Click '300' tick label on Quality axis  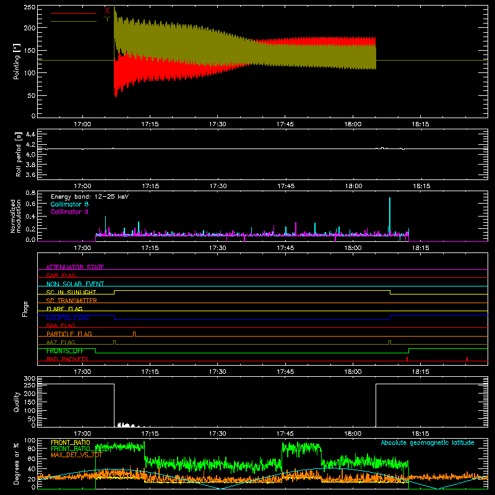[30, 379]
